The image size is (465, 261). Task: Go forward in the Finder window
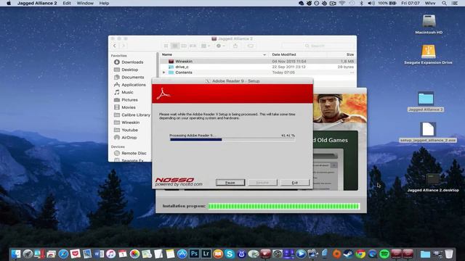[x=124, y=46]
